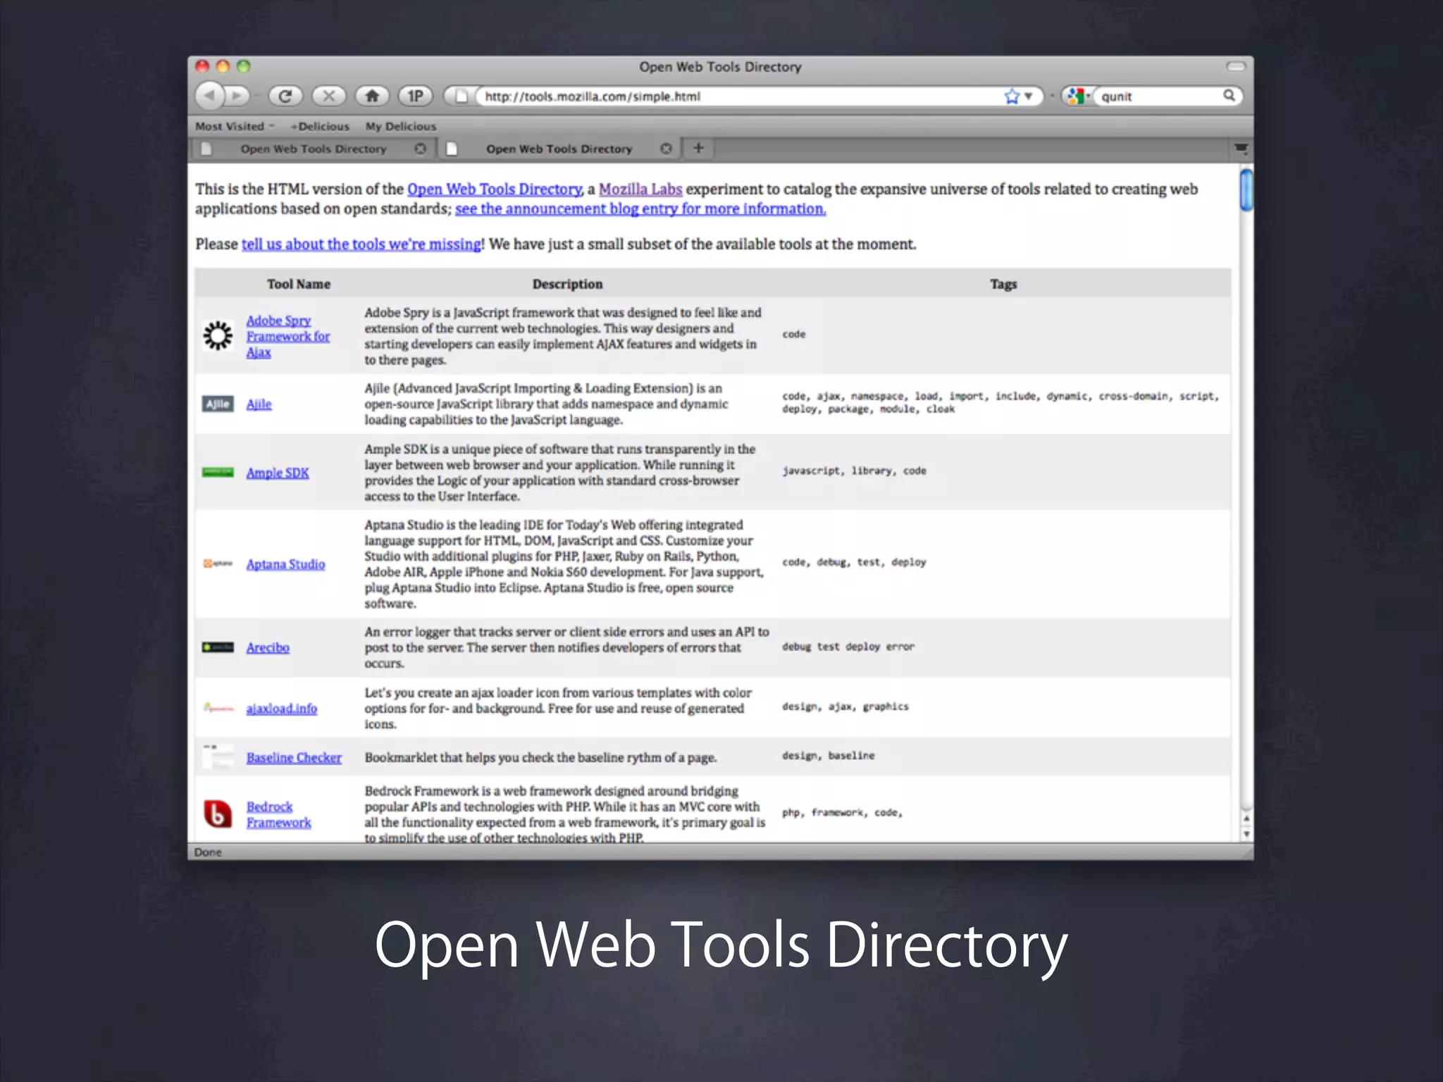Close the first browser tab
Screen dimensions: 1443x1082
tap(421, 149)
